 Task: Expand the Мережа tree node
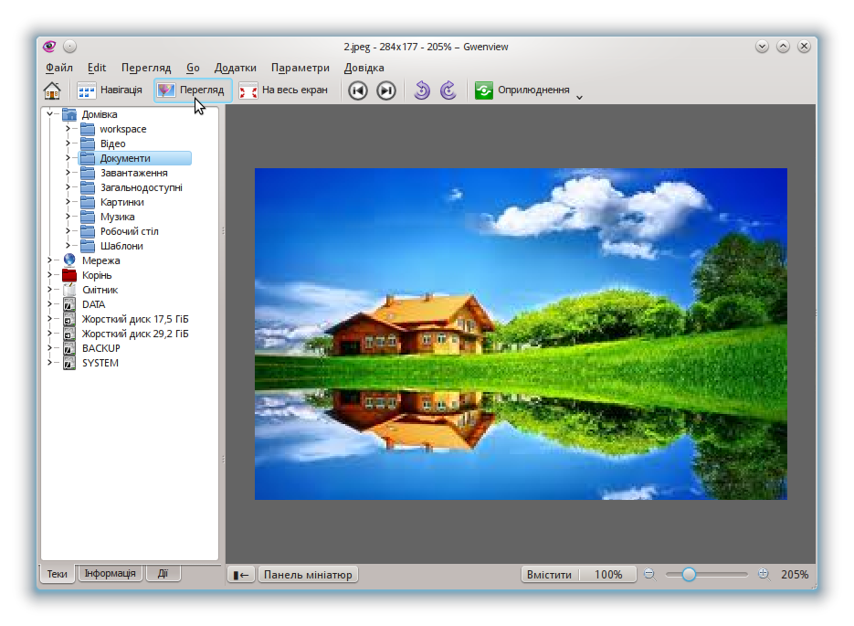[50, 260]
